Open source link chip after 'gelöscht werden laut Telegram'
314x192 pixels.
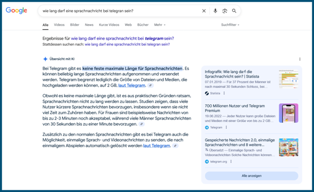[x=175, y=146]
